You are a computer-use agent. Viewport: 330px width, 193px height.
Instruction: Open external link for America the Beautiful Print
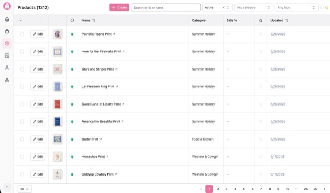pos(123,122)
